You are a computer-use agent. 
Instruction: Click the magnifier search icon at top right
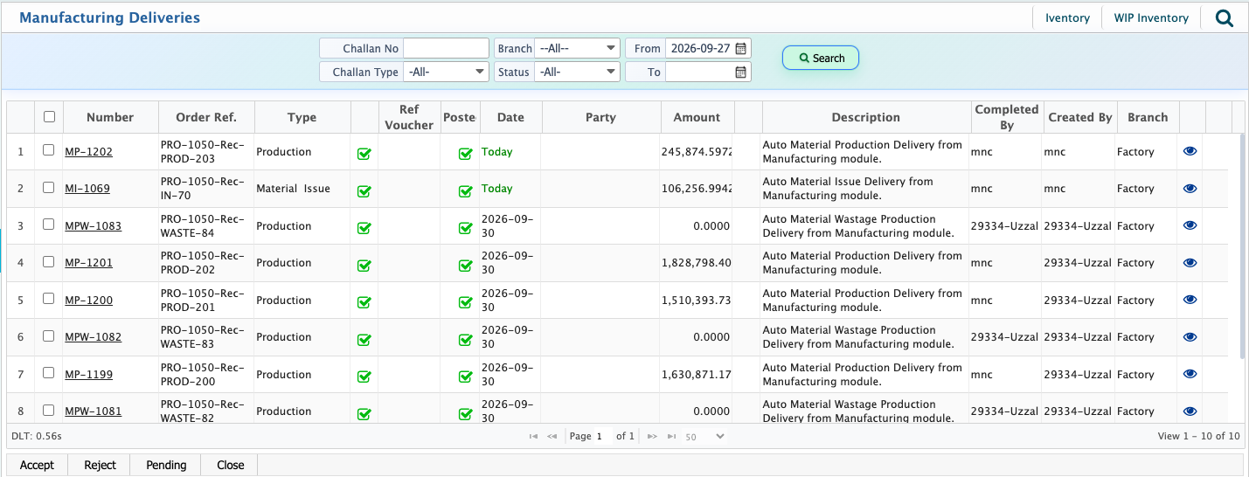click(x=1225, y=17)
